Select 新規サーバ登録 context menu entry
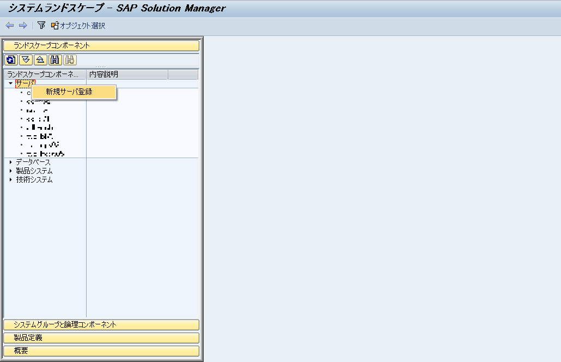This screenshot has width=561, height=362. point(74,92)
